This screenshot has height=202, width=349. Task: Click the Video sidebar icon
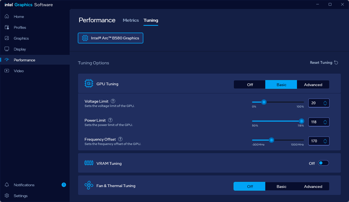click(7, 71)
